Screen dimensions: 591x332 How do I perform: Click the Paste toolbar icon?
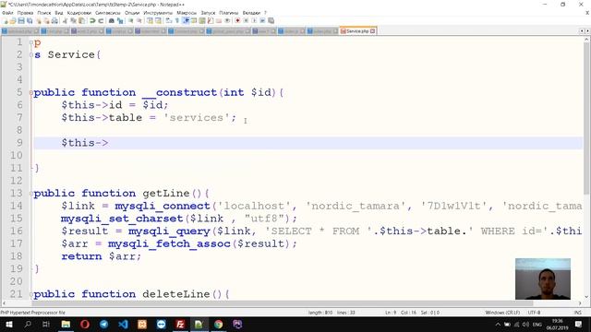tap(81, 20)
